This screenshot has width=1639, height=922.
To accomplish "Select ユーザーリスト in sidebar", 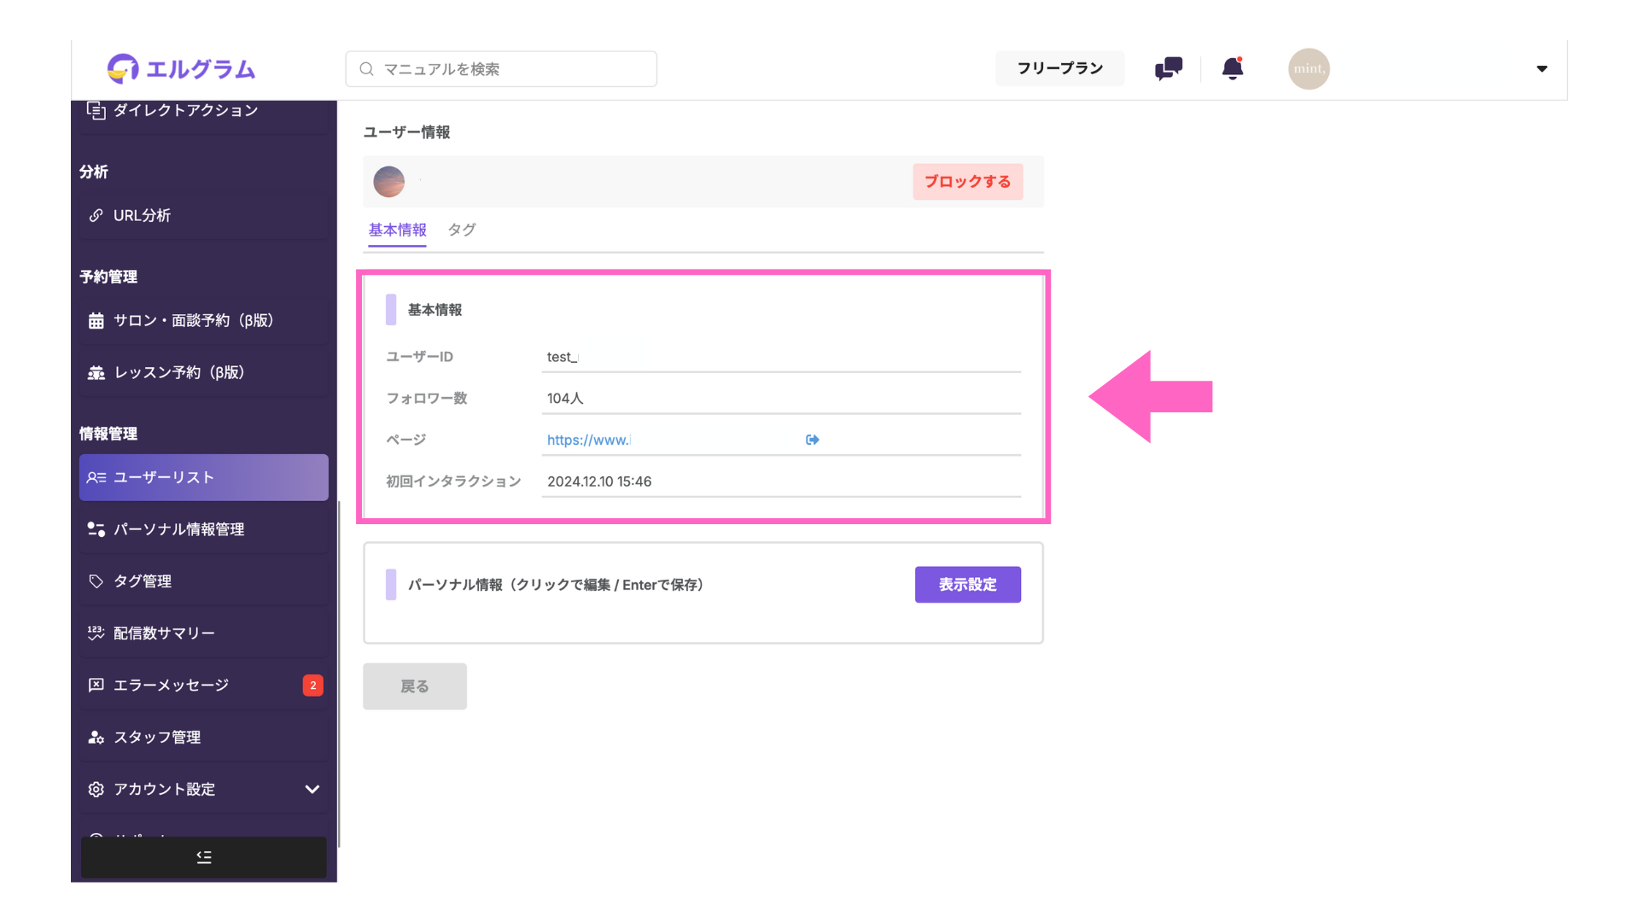I will (204, 477).
